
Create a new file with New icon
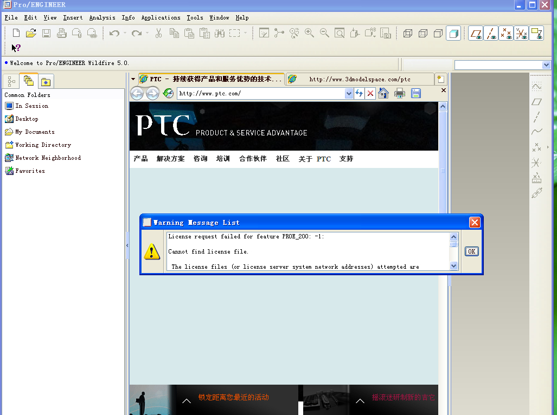16,34
